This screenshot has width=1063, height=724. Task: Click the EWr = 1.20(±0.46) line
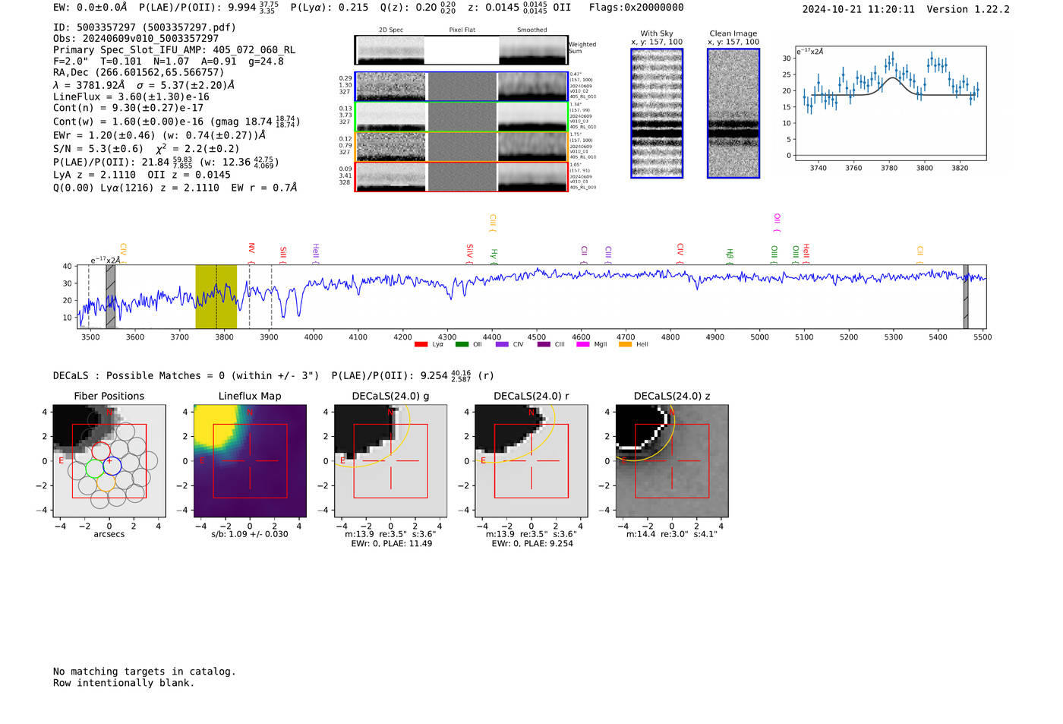coord(159,135)
